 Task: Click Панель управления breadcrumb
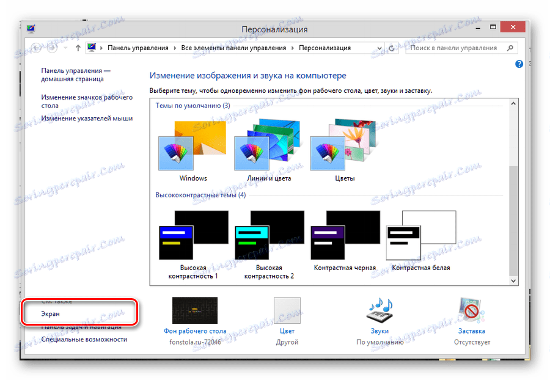point(138,48)
